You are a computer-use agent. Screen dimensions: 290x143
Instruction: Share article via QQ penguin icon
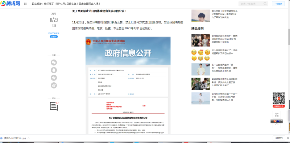pos(54,70)
